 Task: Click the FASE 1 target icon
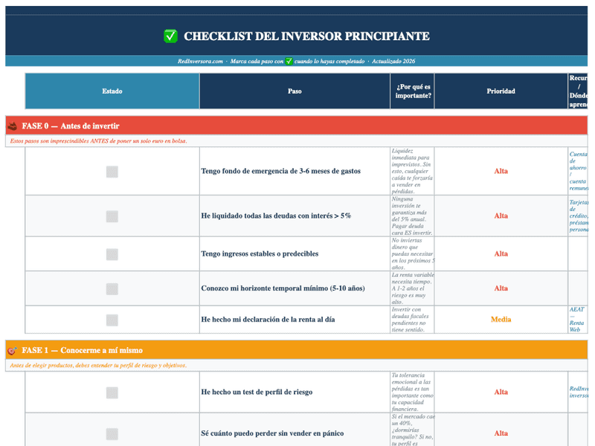click(x=12, y=350)
